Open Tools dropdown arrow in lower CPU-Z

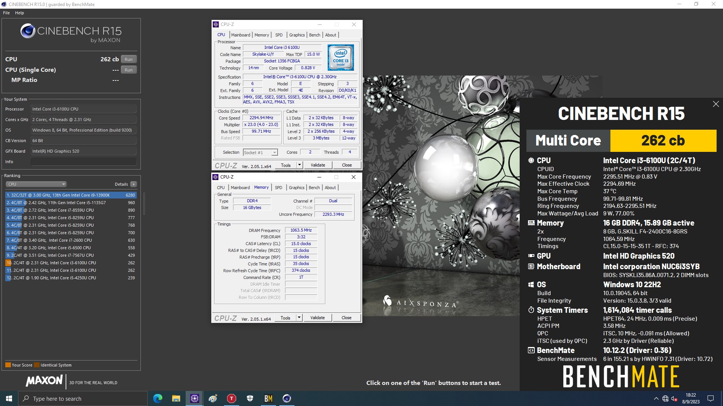point(299,318)
